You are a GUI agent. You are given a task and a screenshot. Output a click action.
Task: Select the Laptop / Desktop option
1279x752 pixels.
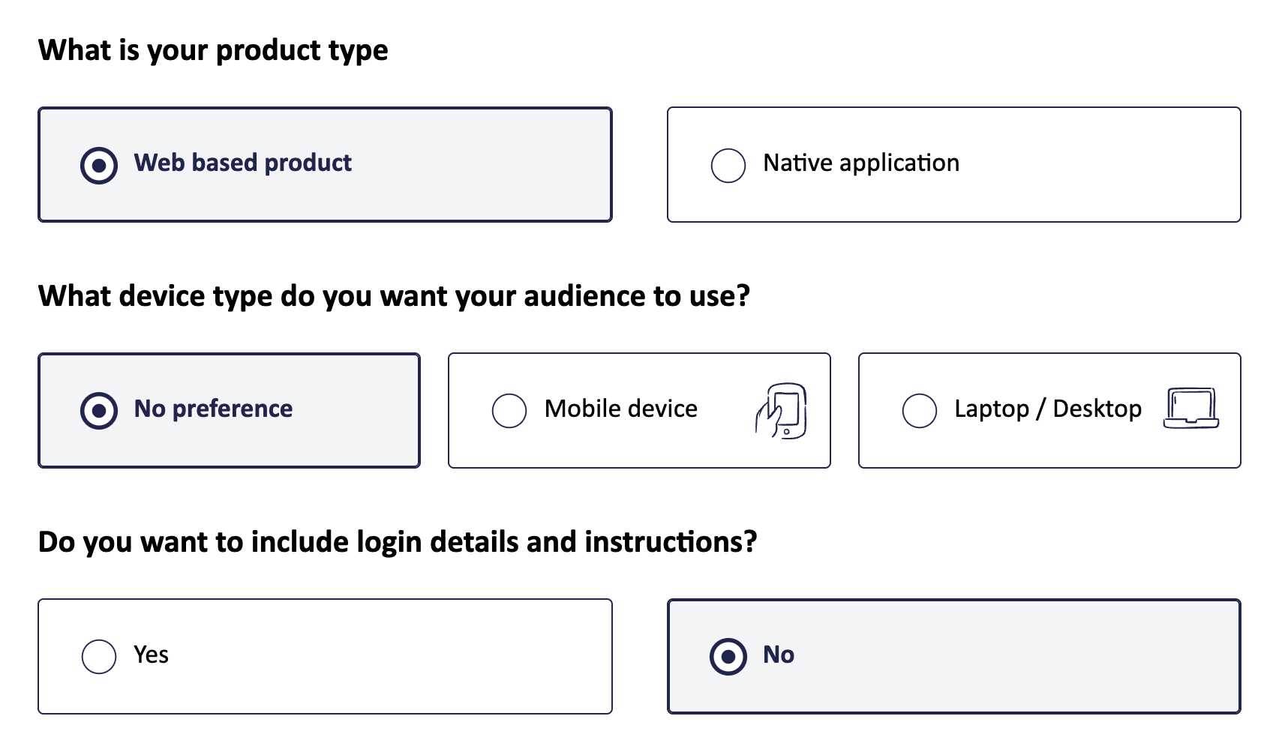(x=919, y=410)
